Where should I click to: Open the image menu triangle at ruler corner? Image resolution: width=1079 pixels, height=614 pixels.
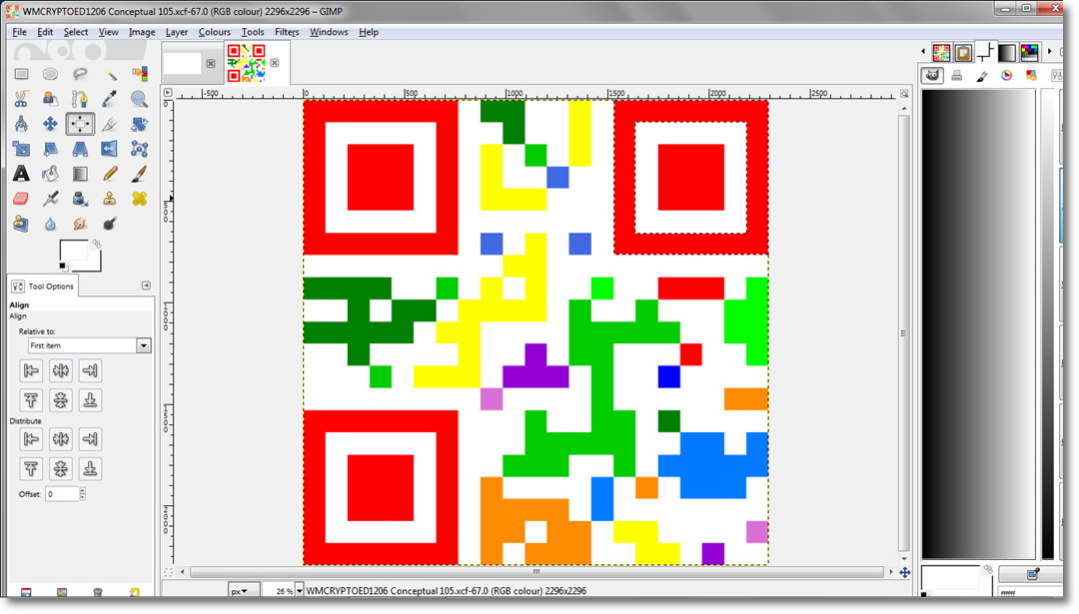click(167, 92)
